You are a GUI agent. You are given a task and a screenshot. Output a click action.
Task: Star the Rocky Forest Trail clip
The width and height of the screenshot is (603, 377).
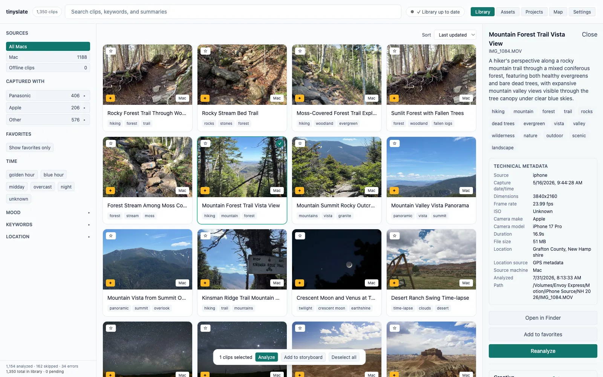click(111, 51)
